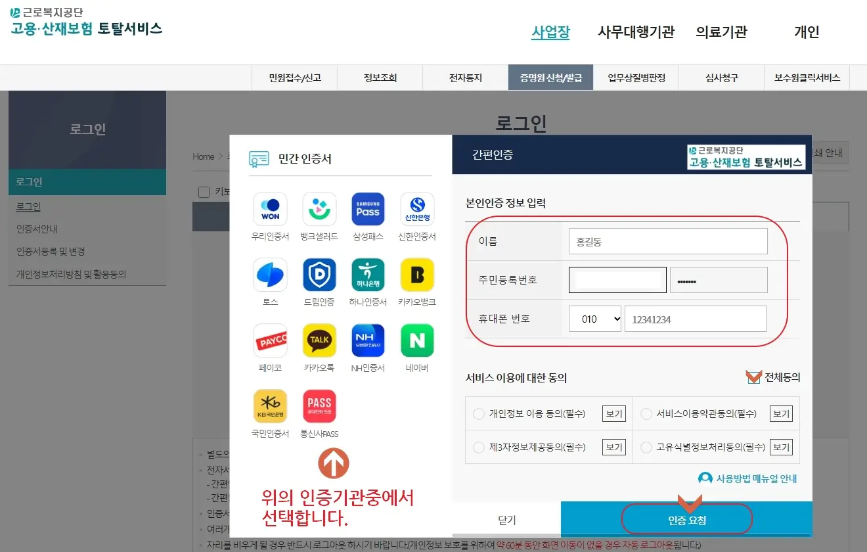The height and width of the screenshot is (552, 867).
Task: Pick the 신한인증서 Shinhan Bank icon
Action: coord(417,209)
